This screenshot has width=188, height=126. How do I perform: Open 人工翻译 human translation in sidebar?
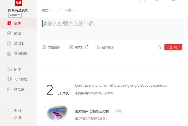[x=18, y=79]
